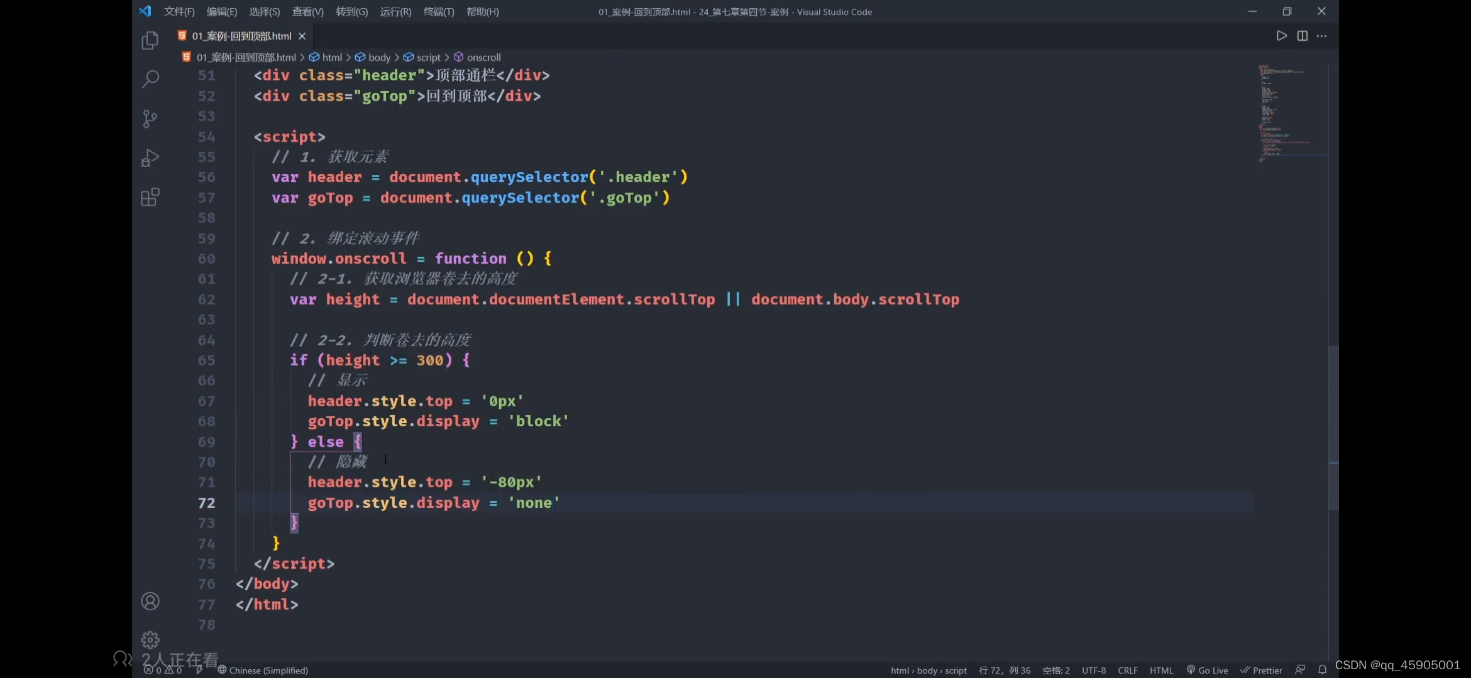Open the Explorer view in activity bar
1471x678 pixels.
tap(150, 41)
